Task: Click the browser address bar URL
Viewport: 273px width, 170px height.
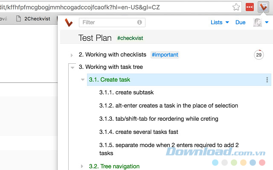Action: point(80,7)
